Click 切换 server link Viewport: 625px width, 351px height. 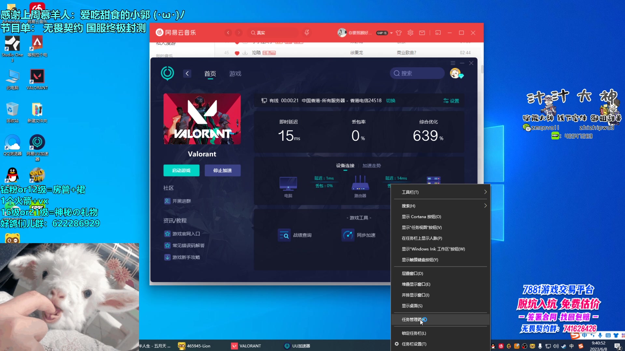tap(391, 101)
